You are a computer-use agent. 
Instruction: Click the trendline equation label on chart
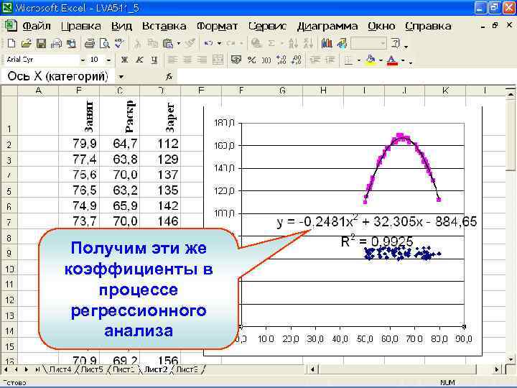[x=377, y=222]
